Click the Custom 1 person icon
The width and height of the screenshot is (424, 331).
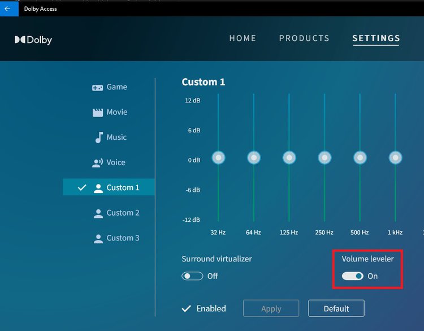98,188
